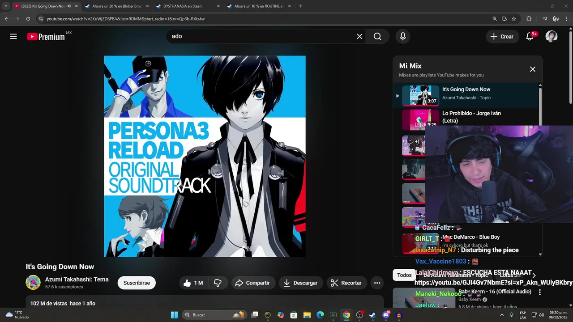
Task: Go to YouTube Premium home logo
Action: 46,37
